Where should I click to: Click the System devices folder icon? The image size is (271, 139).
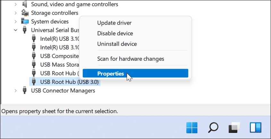(25, 21)
